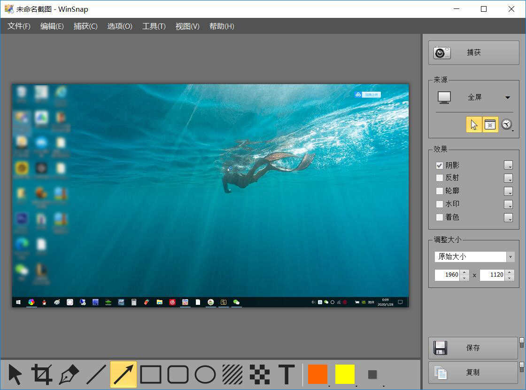This screenshot has width=526, height=390.
Task: Open the shadow effect settings dropdown
Action: 509,165
